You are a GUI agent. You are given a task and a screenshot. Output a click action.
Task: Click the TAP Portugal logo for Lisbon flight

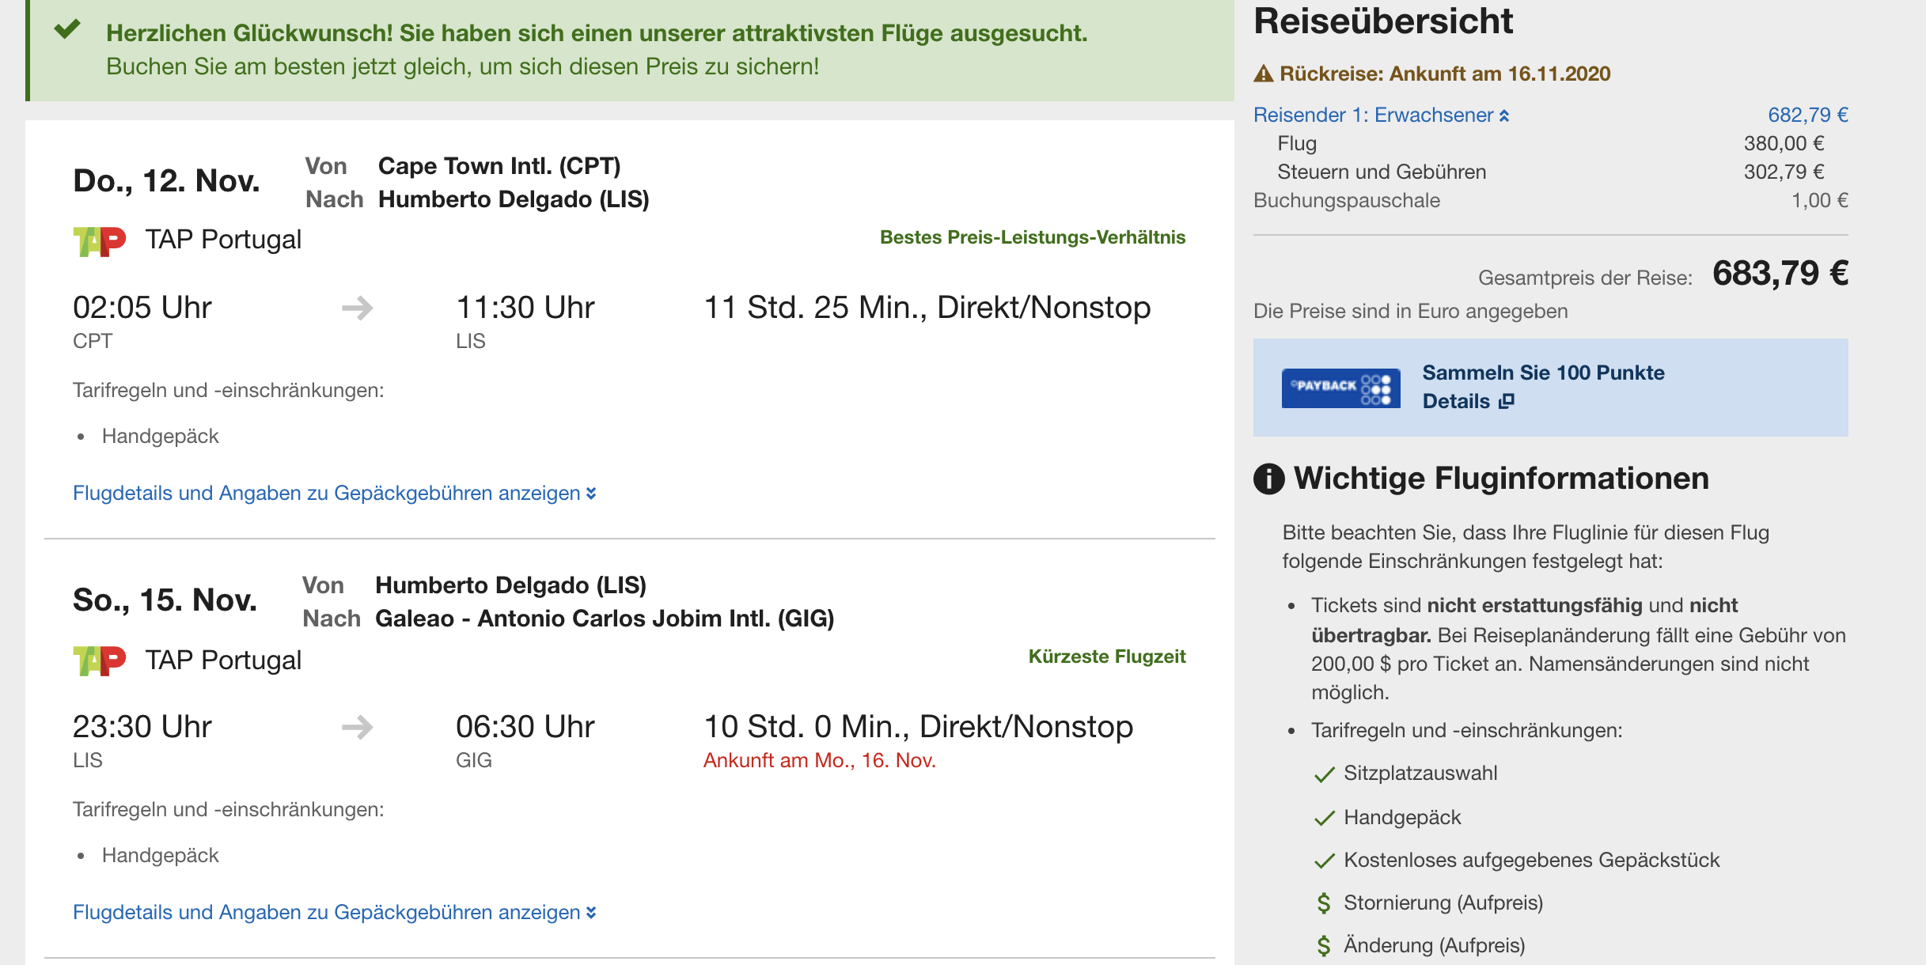pos(100,660)
